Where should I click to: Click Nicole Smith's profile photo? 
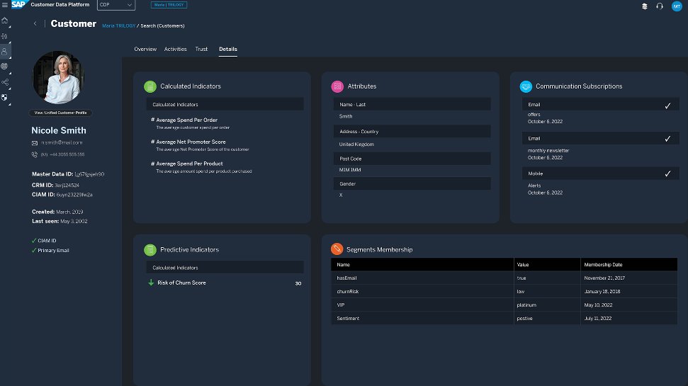point(59,77)
